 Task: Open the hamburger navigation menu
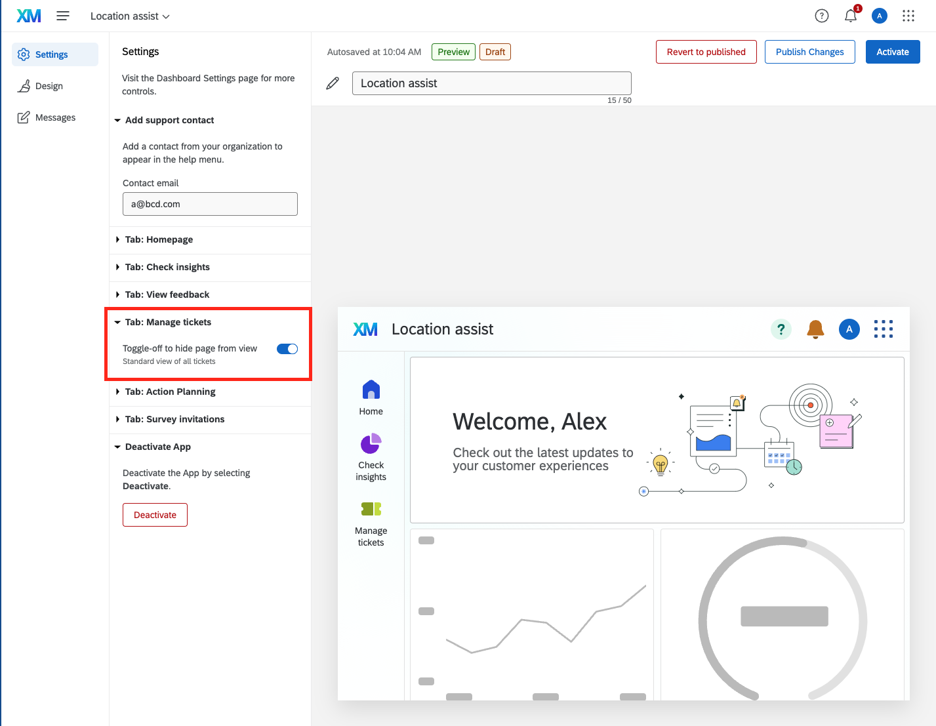coord(63,16)
